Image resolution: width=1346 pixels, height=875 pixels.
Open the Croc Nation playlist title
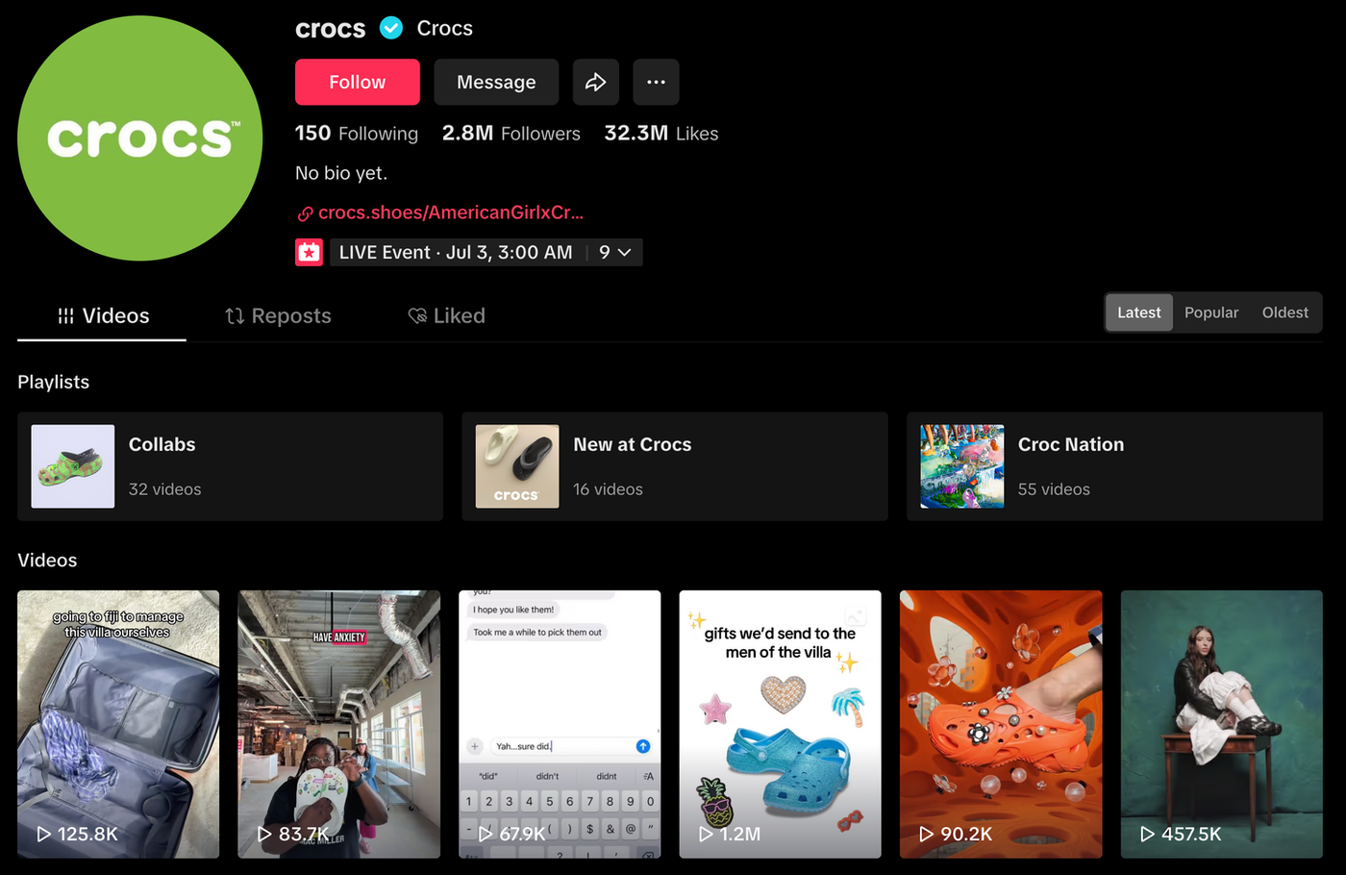point(1071,444)
